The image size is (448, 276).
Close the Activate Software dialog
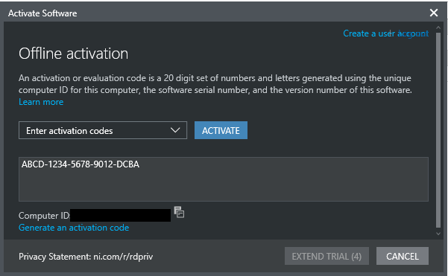[433, 13]
